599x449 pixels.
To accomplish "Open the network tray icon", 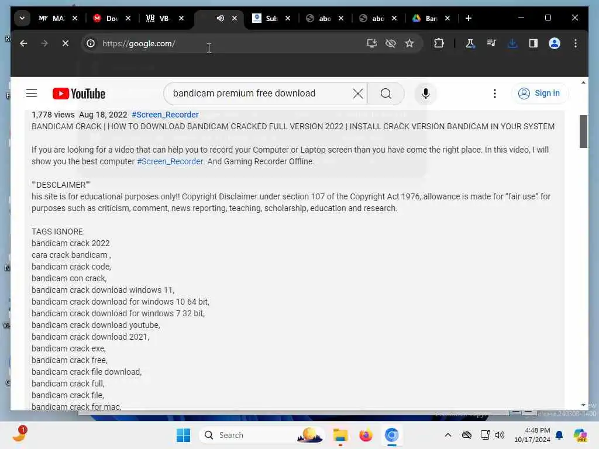I will click(485, 435).
